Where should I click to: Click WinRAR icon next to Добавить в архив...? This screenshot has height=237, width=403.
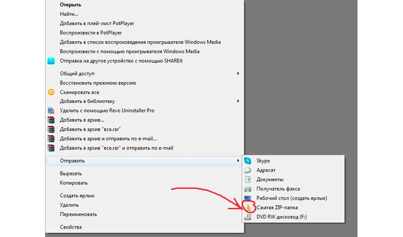pyautogui.click(x=51, y=120)
